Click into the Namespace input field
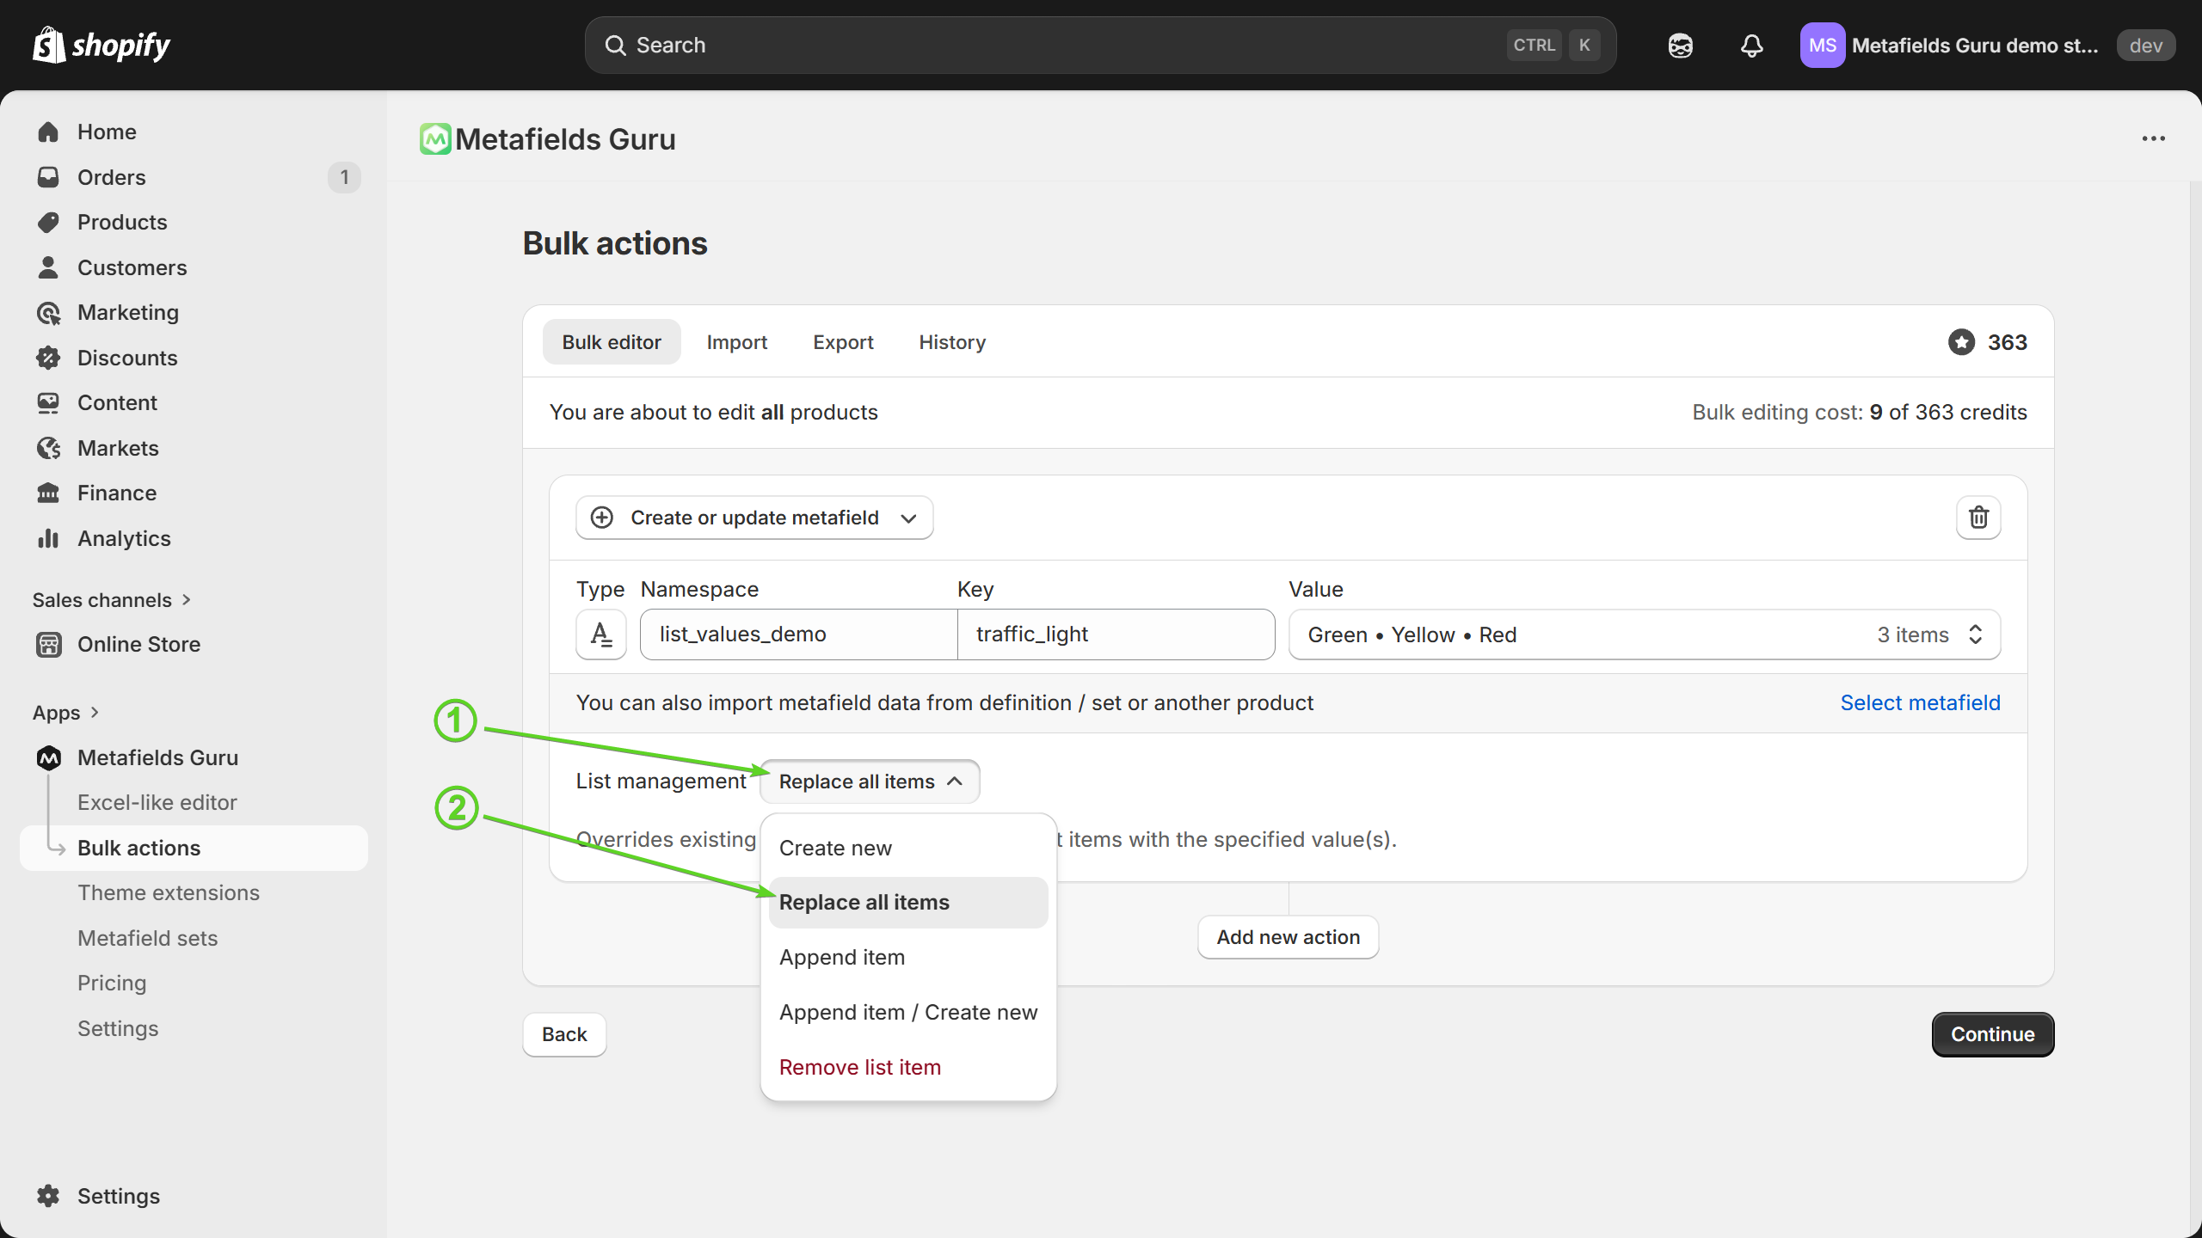The height and width of the screenshot is (1238, 2202). [798, 634]
